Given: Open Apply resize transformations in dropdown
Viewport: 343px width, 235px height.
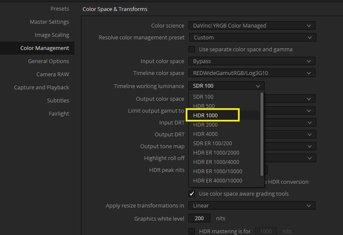Looking at the screenshot, I should tap(252, 205).
